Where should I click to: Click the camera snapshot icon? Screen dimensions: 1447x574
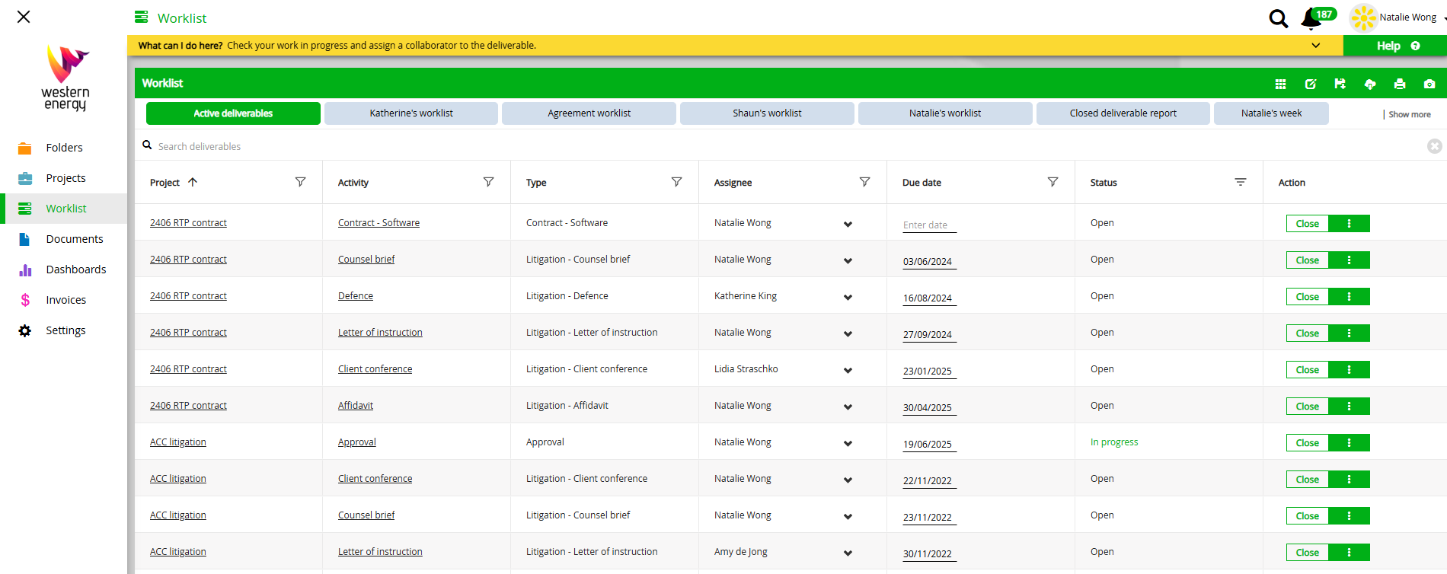click(1429, 84)
